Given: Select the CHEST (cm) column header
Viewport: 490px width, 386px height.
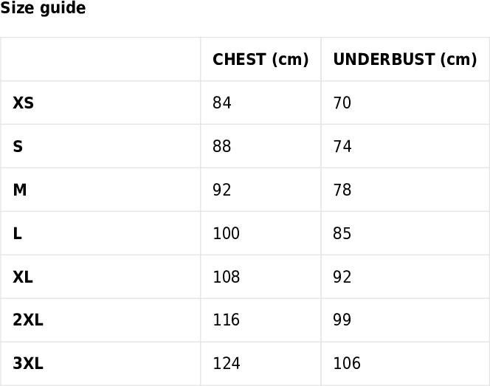Looking at the screenshot, I should point(260,59).
